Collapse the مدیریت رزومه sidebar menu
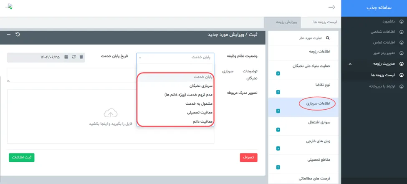 click(350, 64)
